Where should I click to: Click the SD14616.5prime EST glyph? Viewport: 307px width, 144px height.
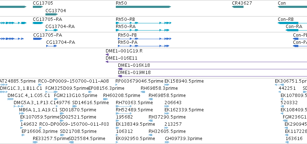pos(75,106)
